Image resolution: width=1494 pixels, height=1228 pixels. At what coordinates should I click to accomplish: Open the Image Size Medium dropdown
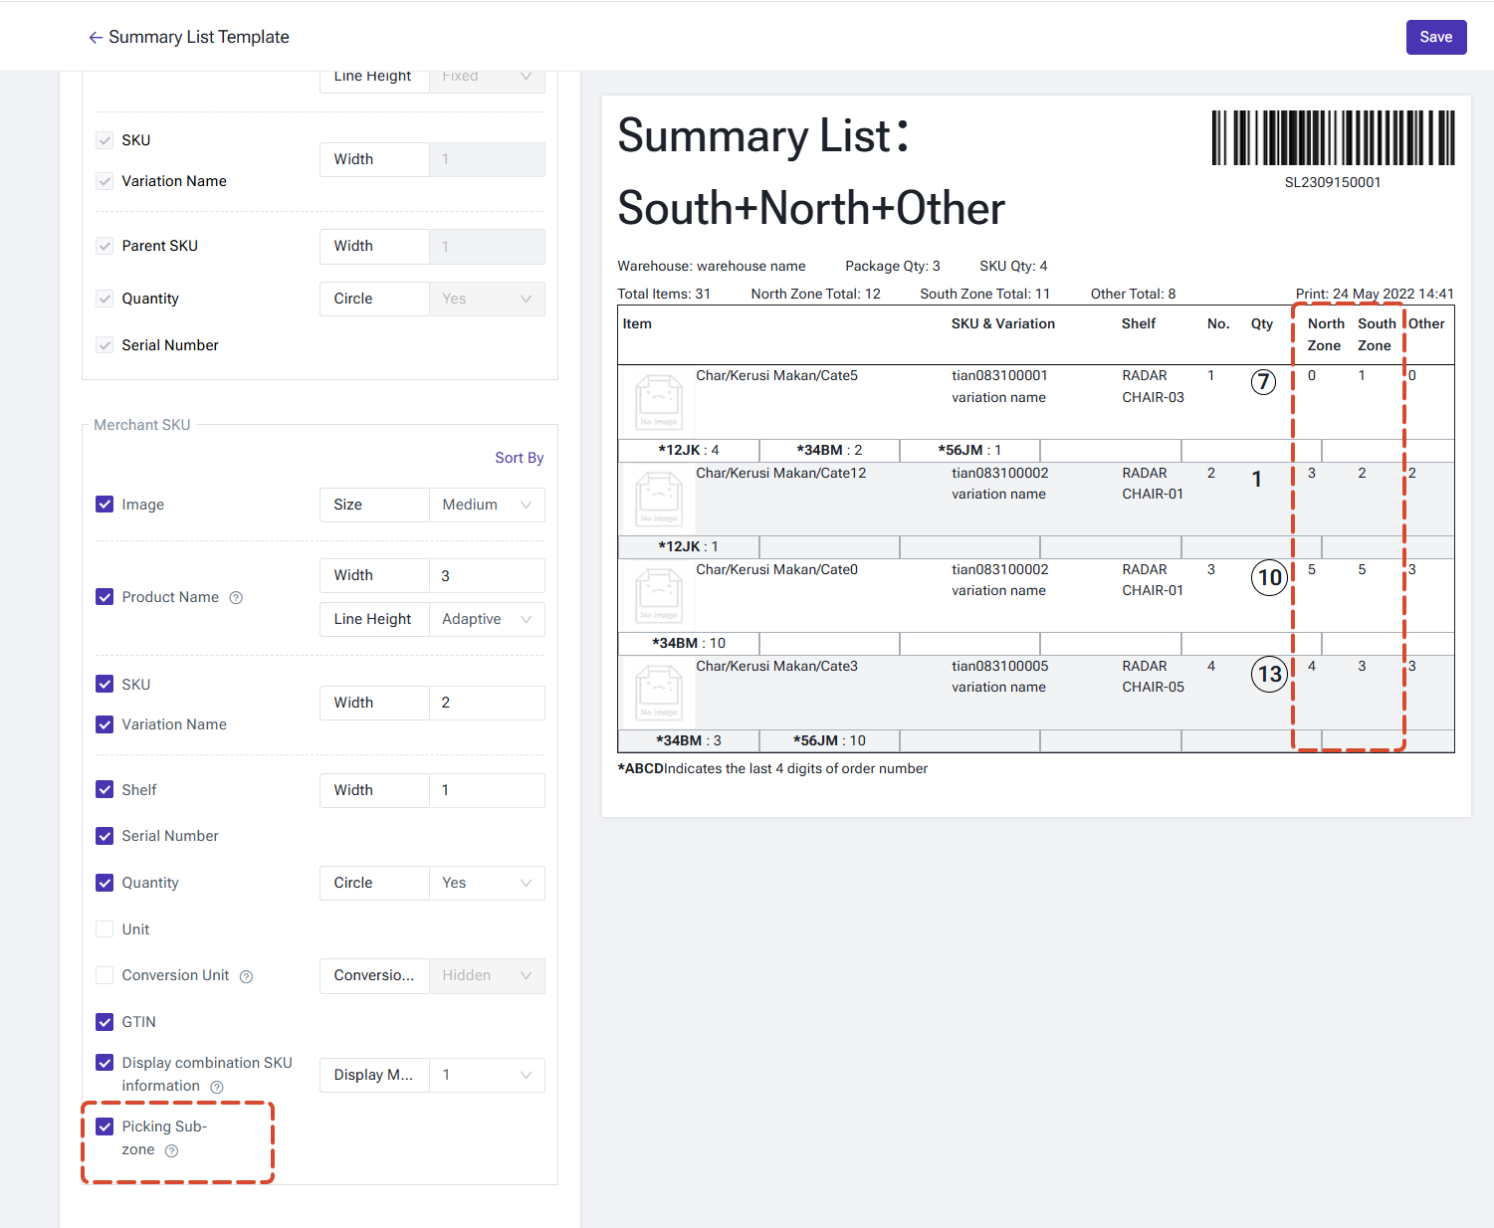click(x=487, y=505)
